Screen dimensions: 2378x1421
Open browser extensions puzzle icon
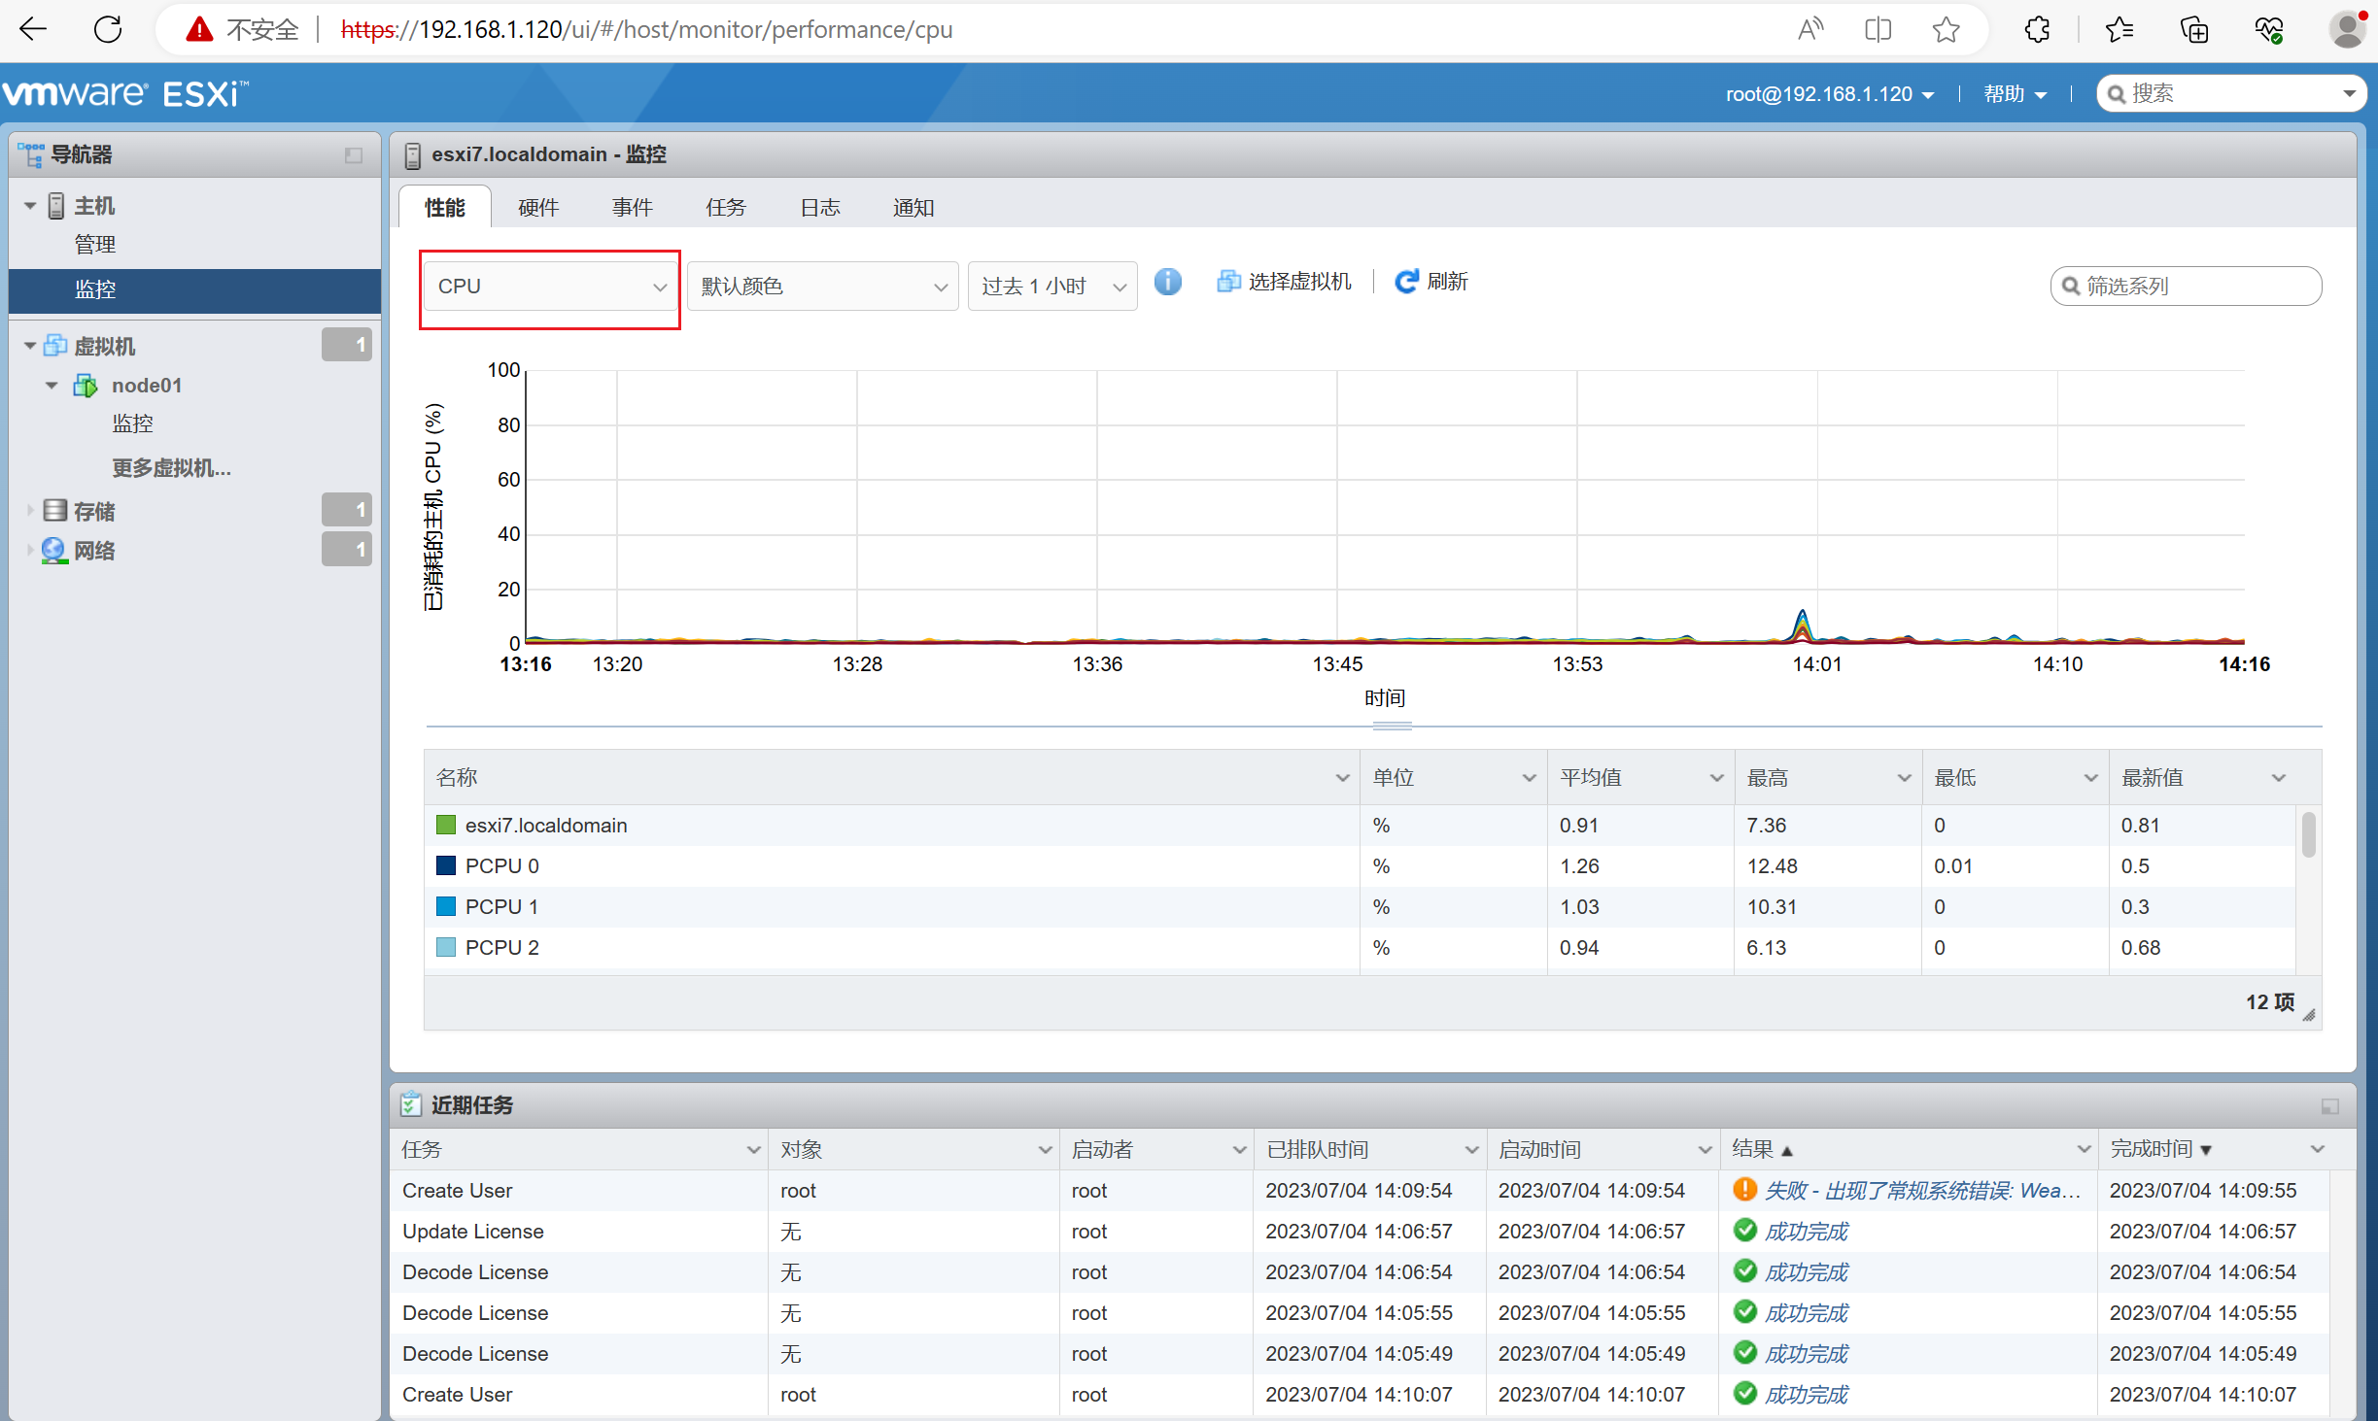click(x=2037, y=29)
